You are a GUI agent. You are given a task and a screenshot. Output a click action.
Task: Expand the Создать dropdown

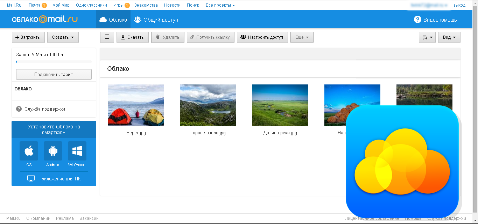pyautogui.click(x=63, y=37)
